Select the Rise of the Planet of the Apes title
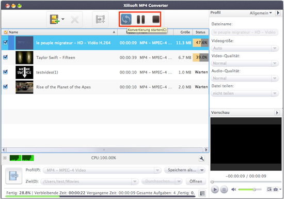The image size is (284, 199). (64, 87)
